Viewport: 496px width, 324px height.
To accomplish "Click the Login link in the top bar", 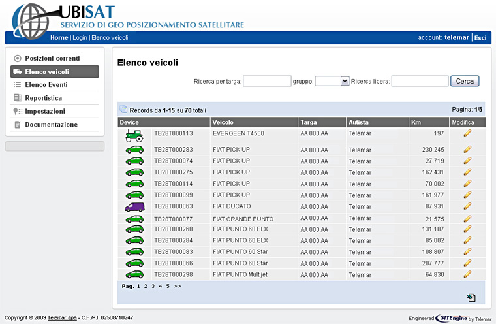I will [x=80, y=38].
